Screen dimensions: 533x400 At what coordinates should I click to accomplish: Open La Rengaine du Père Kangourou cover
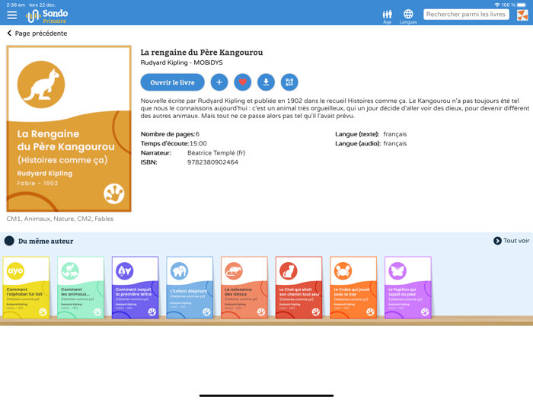(x=69, y=129)
